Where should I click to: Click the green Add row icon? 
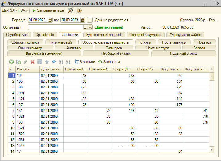(x=11, y=62)
